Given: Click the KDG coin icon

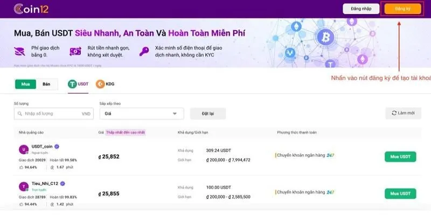Looking at the screenshot, I should 100,84.
